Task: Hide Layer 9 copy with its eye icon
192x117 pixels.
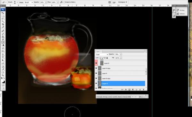Action: [x=96, y=68]
